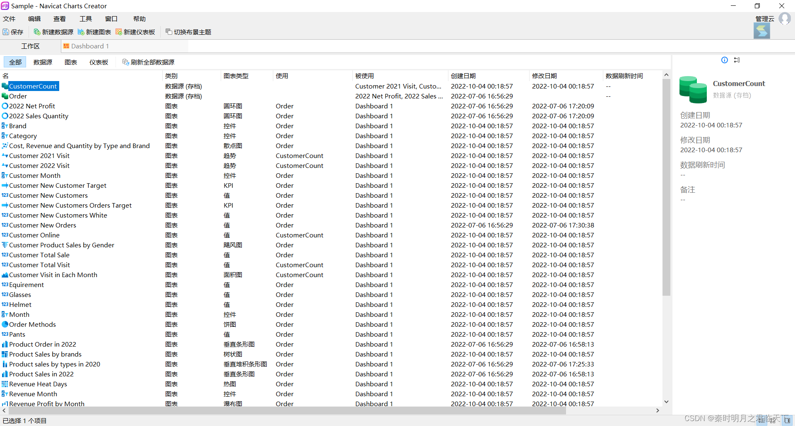Screen dimensions: 795x426
Task: Click the vertical scrollbar down arrow
Action: coord(666,402)
